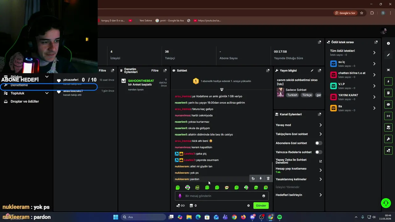
Task: Delete nukleeram's pardon message
Action: pyautogui.click(x=268, y=179)
